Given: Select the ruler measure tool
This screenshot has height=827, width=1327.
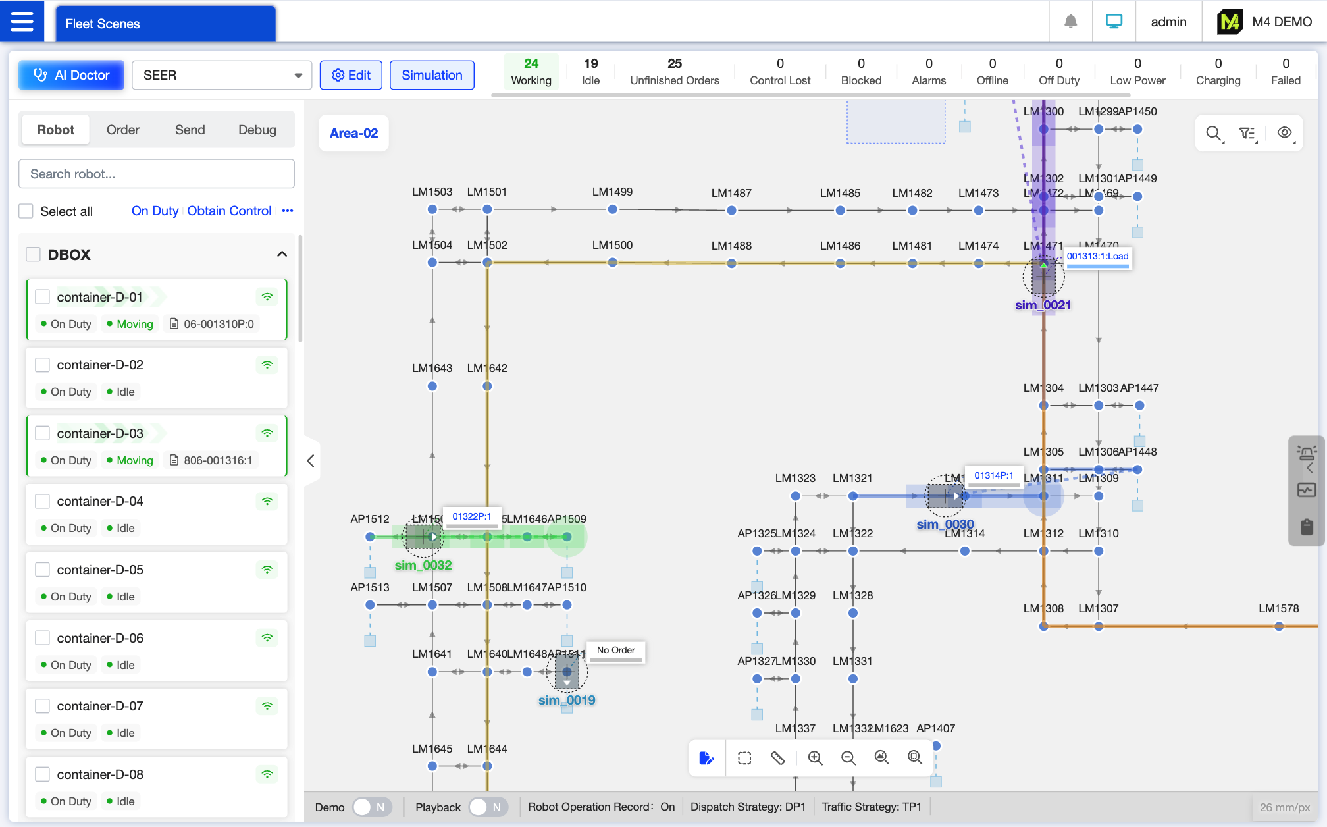Looking at the screenshot, I should click(x=777, y=758).
